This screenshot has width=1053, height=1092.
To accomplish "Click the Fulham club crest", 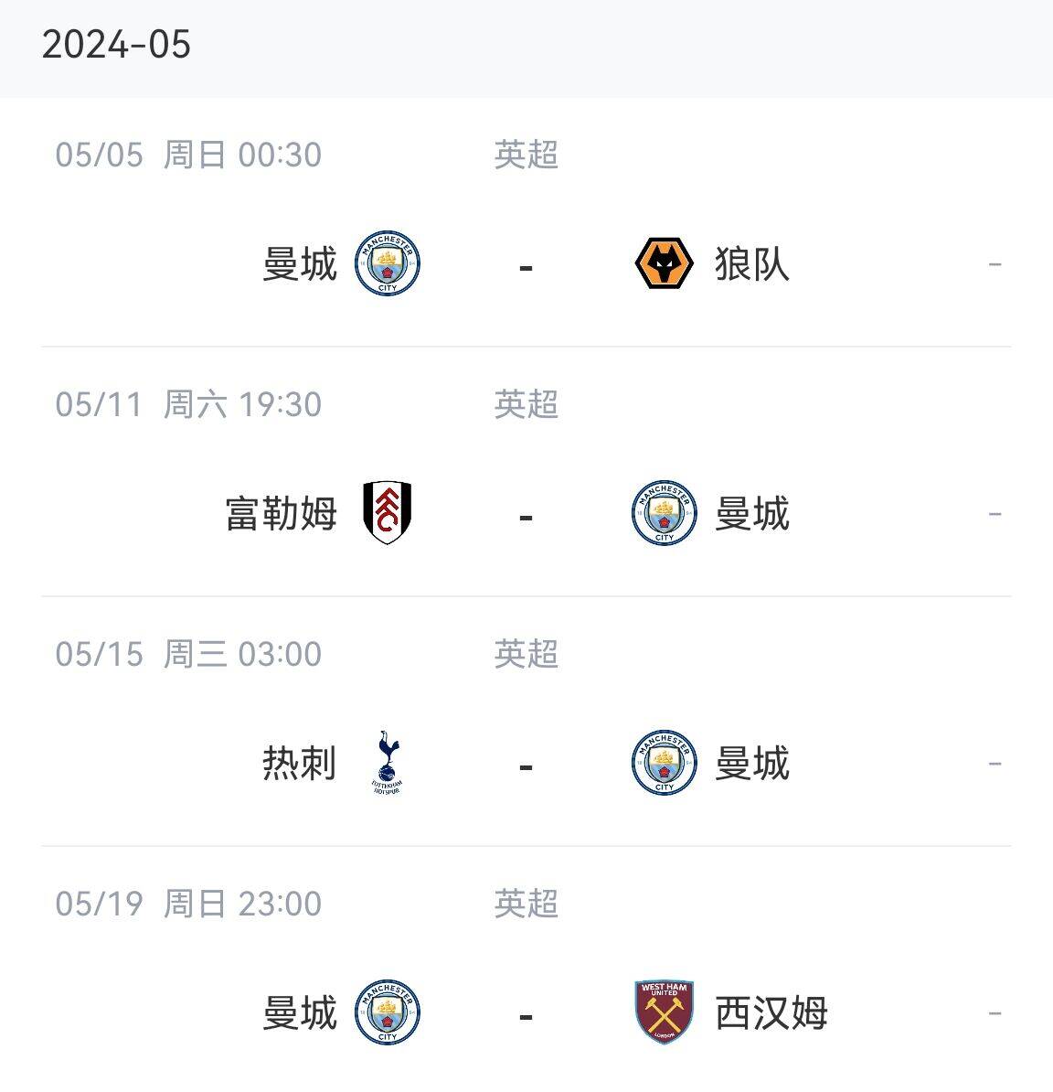I will (x=388, y=513).
